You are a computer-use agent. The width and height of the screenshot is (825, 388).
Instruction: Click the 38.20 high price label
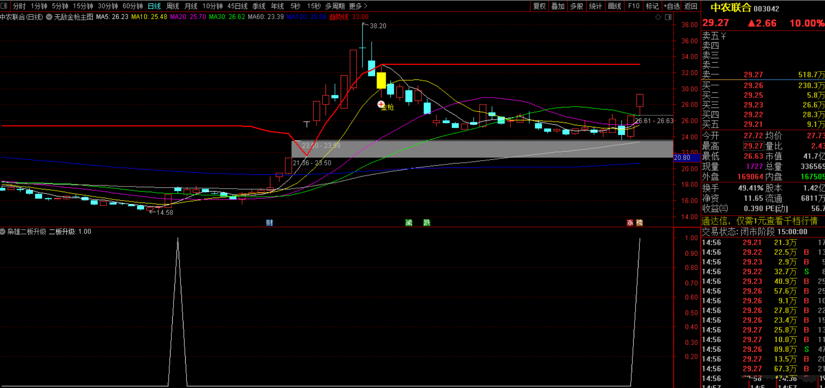[x=378, y=26]
